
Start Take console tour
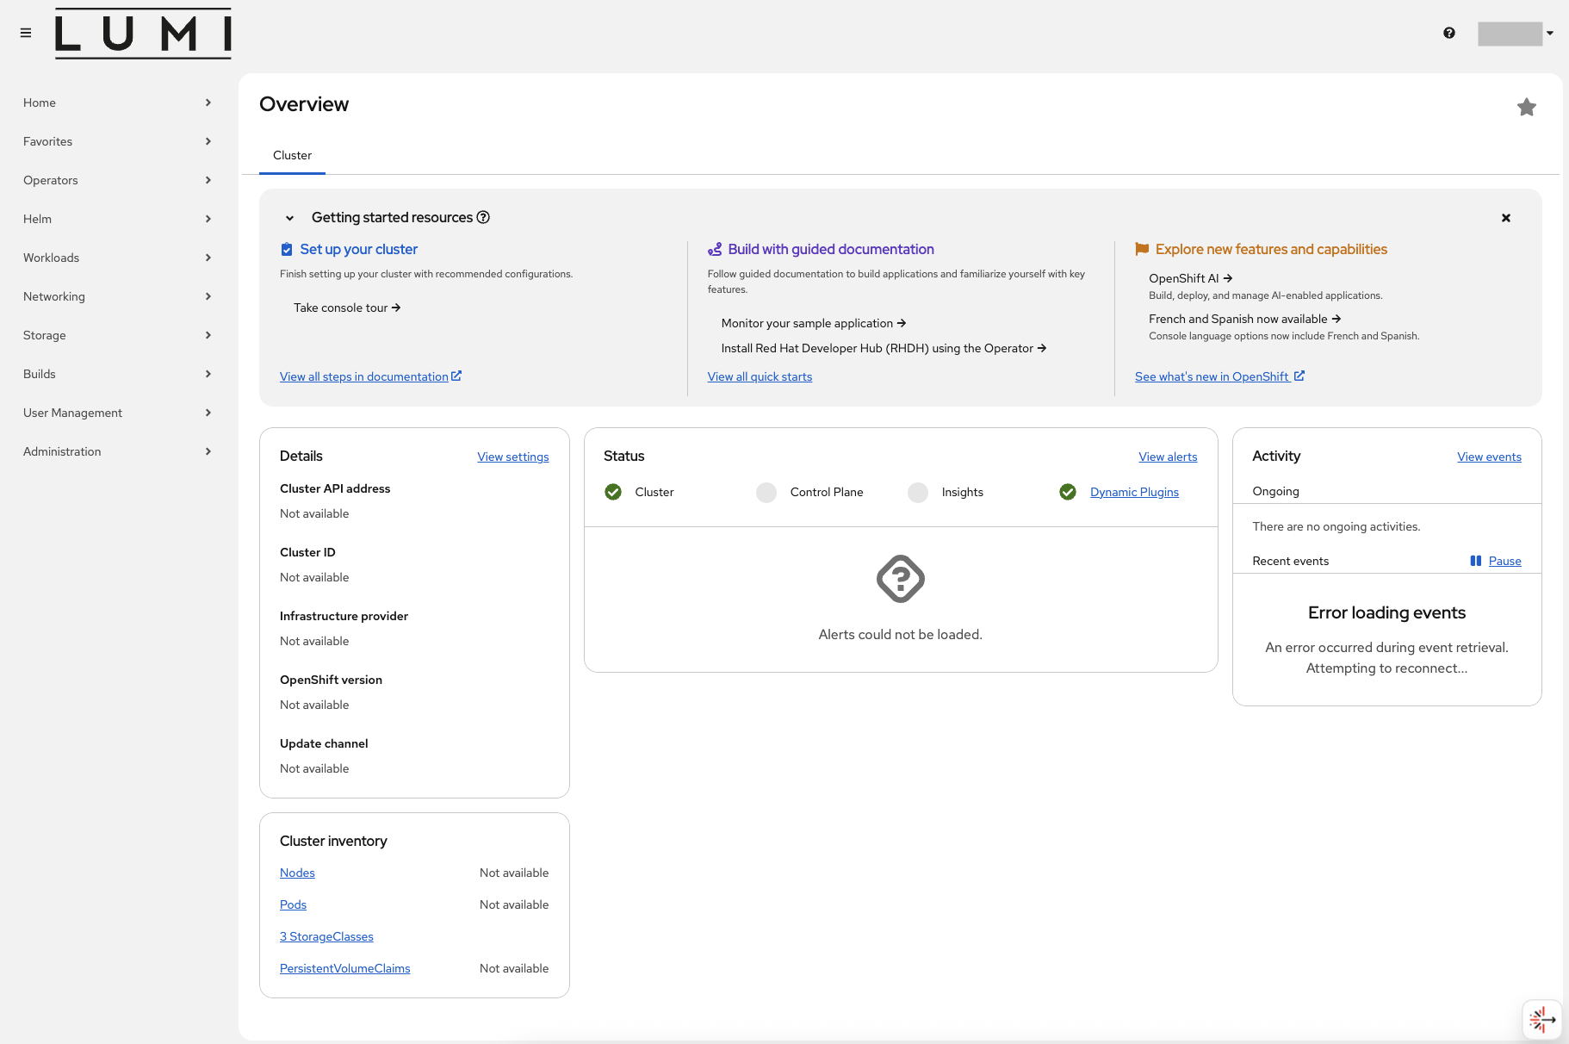pyautogui.click(x=346, y=308)
